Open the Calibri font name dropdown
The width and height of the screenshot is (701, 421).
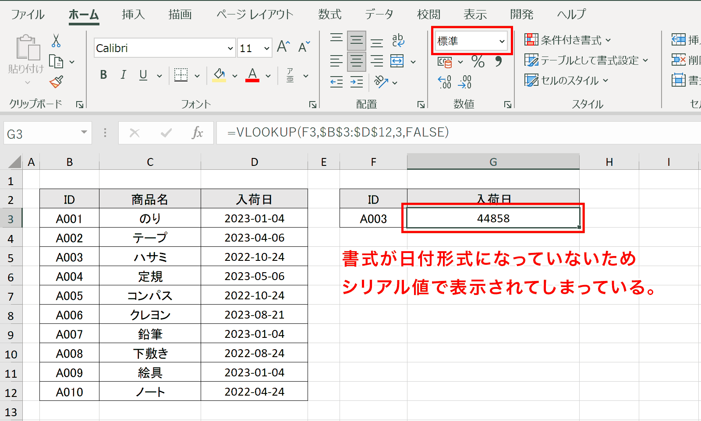click(230, 48)
